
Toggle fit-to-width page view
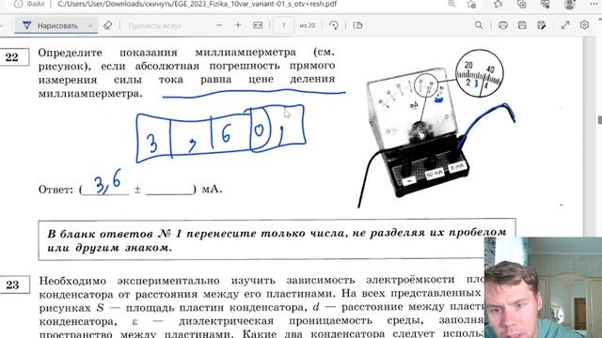258,25
